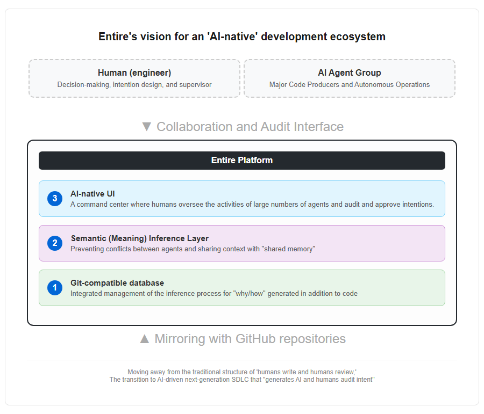Image resolution: width=484 pixels, height=414 pixels.
Task: Click the dark Entire Platform header bar
Action: coord(242,161)
